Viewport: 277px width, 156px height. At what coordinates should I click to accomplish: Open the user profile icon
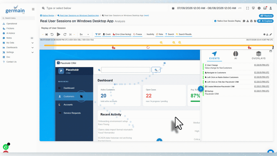pyautogui.click(x=271, y=8)
